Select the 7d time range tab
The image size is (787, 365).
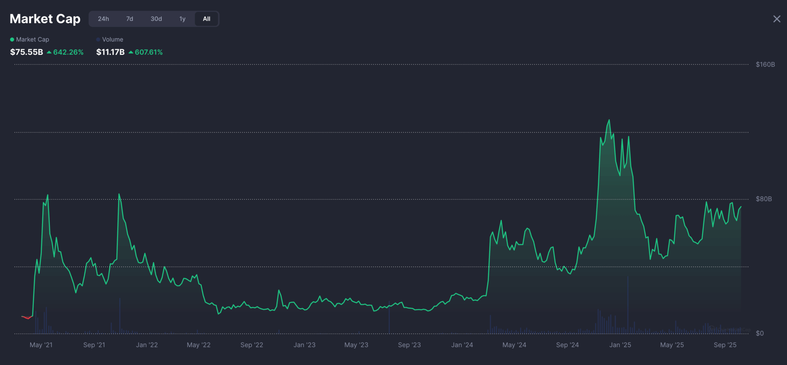[x=130, y=19]
